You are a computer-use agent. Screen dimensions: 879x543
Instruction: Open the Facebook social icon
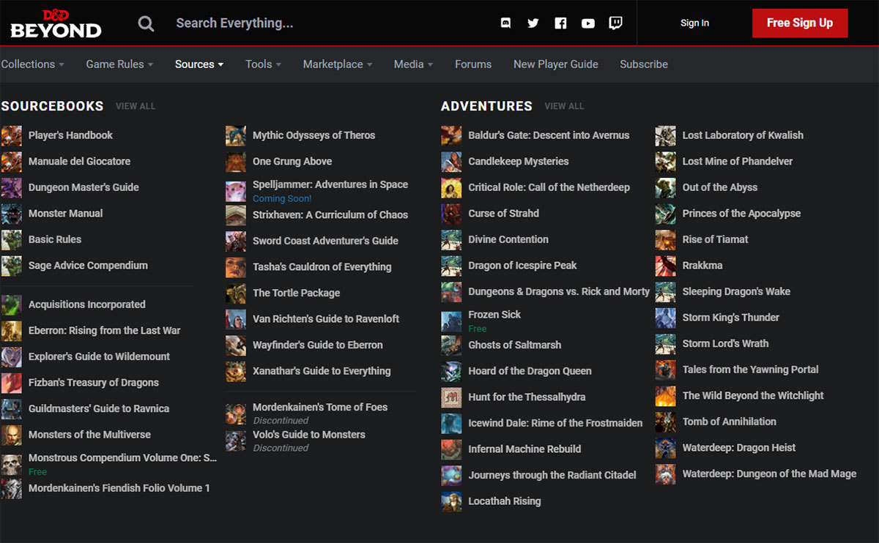560,23
